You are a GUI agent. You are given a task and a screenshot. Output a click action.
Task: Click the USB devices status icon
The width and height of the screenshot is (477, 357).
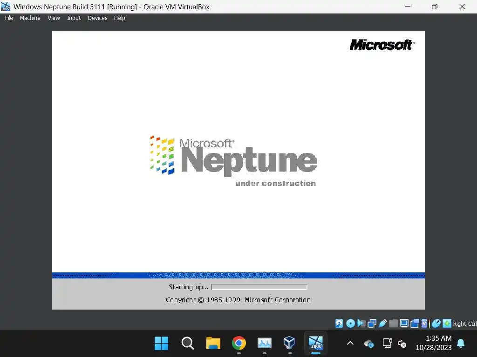pyautogui.click(x=383, y=324)
